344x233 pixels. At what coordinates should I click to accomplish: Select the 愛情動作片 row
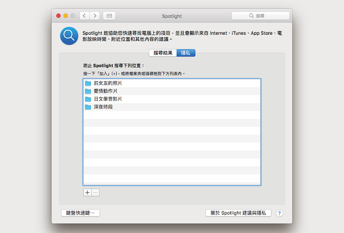pos(172,91)
